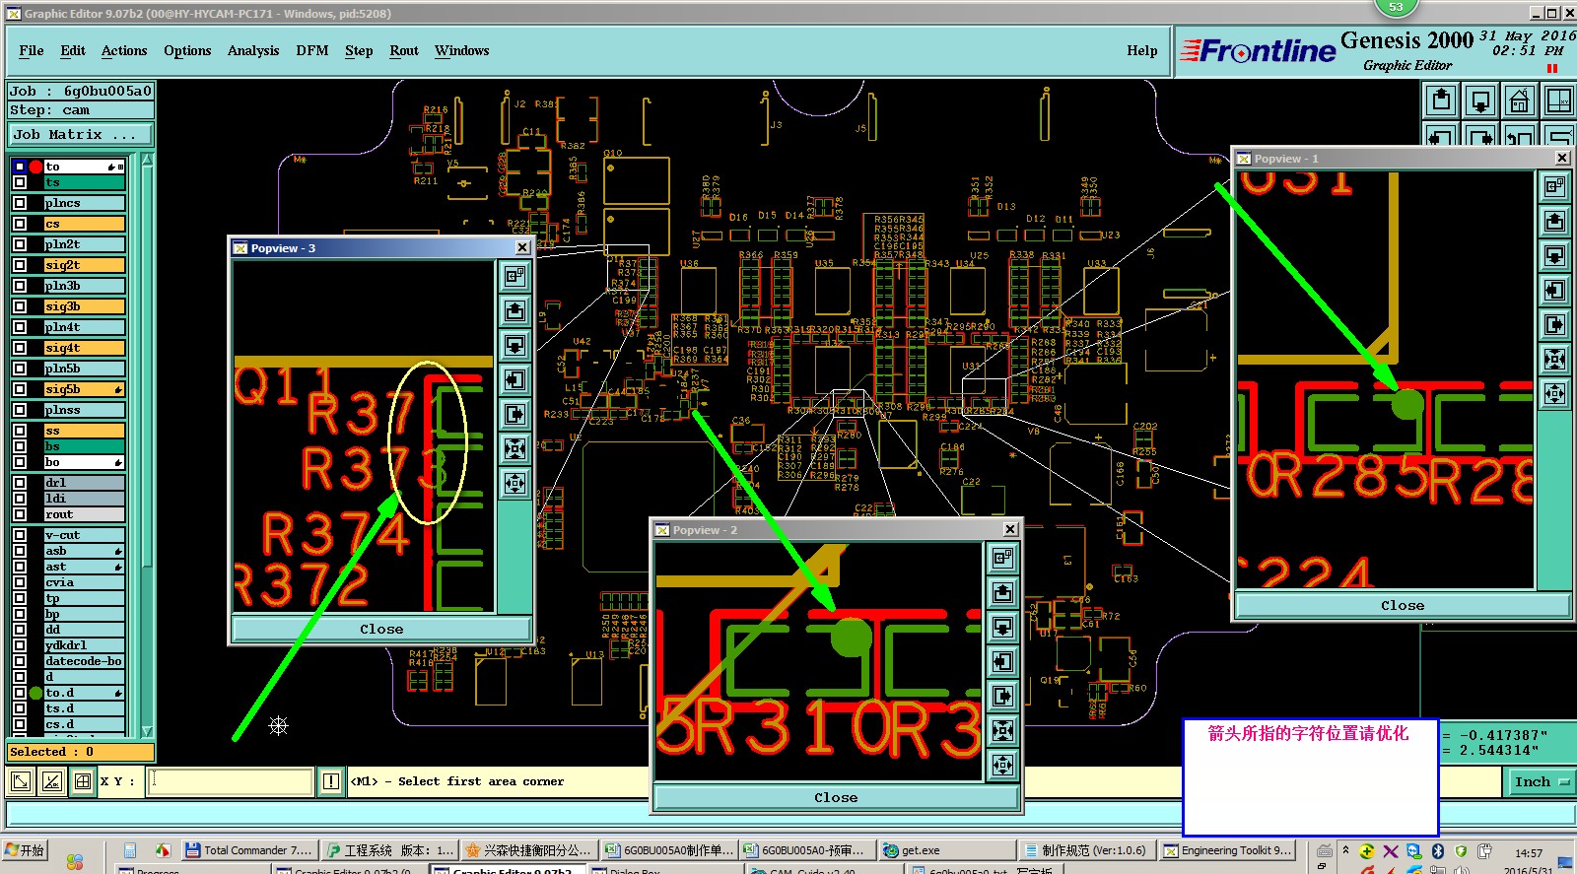Open the Actions menu
This screenshot has height=874, width=1577.
(x=124, y=51)
